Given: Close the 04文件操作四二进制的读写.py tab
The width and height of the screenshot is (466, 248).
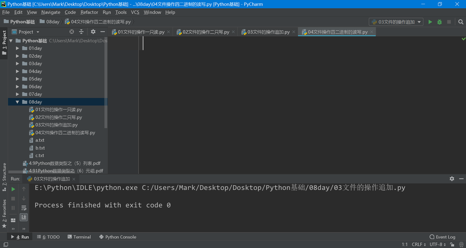Looking at the screenshot, I should [372, 32].
